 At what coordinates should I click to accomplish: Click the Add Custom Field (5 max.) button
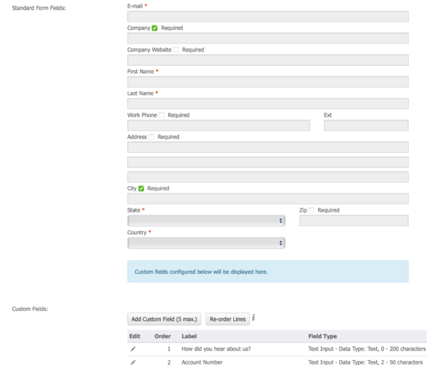(x=164, y=319)
